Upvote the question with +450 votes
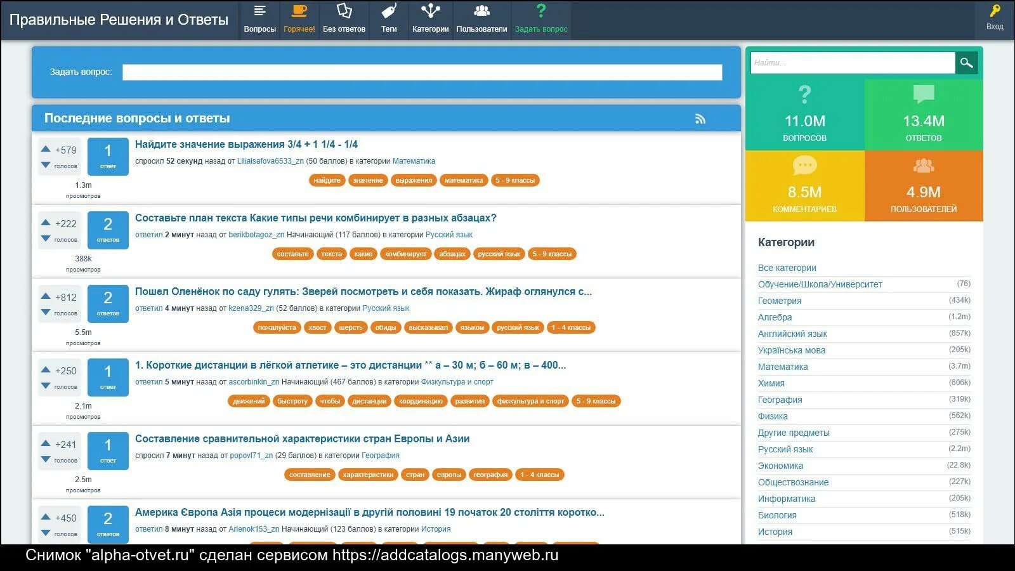1015x571 pixels. pos(46,517)
